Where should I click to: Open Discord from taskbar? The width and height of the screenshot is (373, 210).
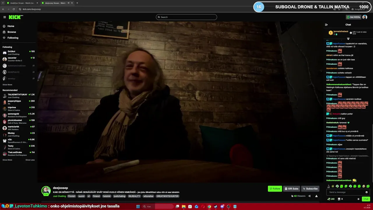tap(222, 206)
